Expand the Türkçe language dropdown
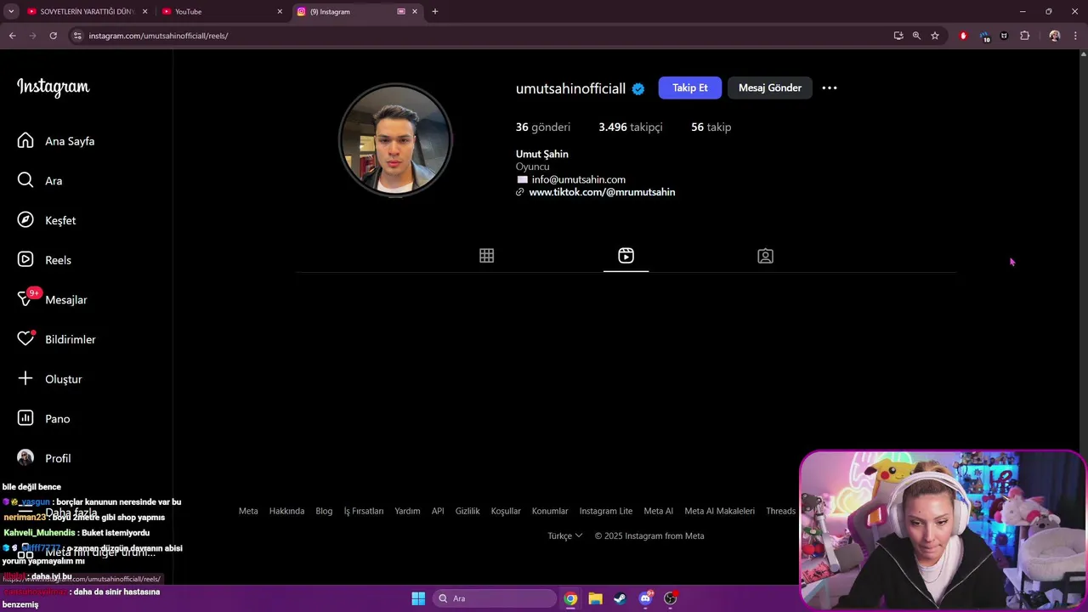 pos(565,535)
